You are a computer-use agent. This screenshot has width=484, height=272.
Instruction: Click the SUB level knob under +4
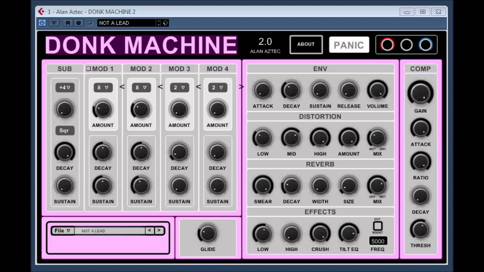coord(65,109)
